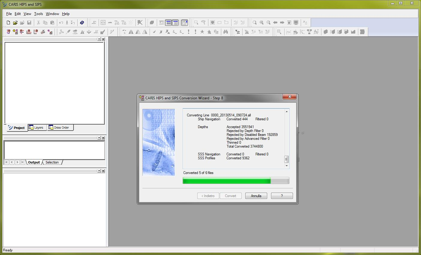The height and width of the screenshot is (255, 421).
Task: Click the hierarchy tree icon on the lower toolbar
Action: (x=309, y=32)
